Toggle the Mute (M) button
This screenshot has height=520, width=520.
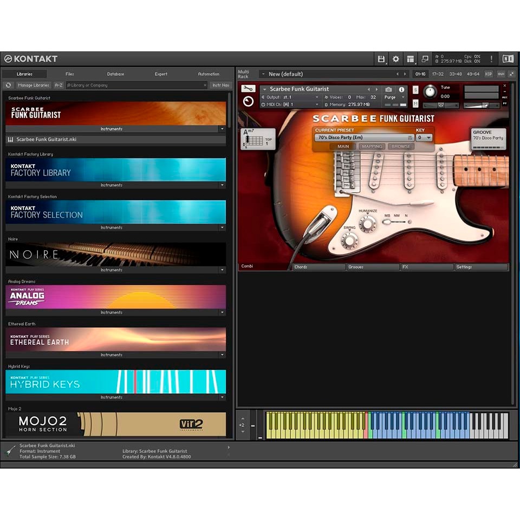(x=415, y=103)
